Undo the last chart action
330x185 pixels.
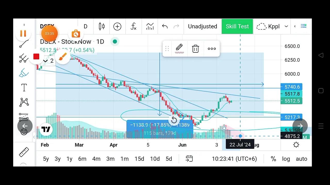point(165,26)
